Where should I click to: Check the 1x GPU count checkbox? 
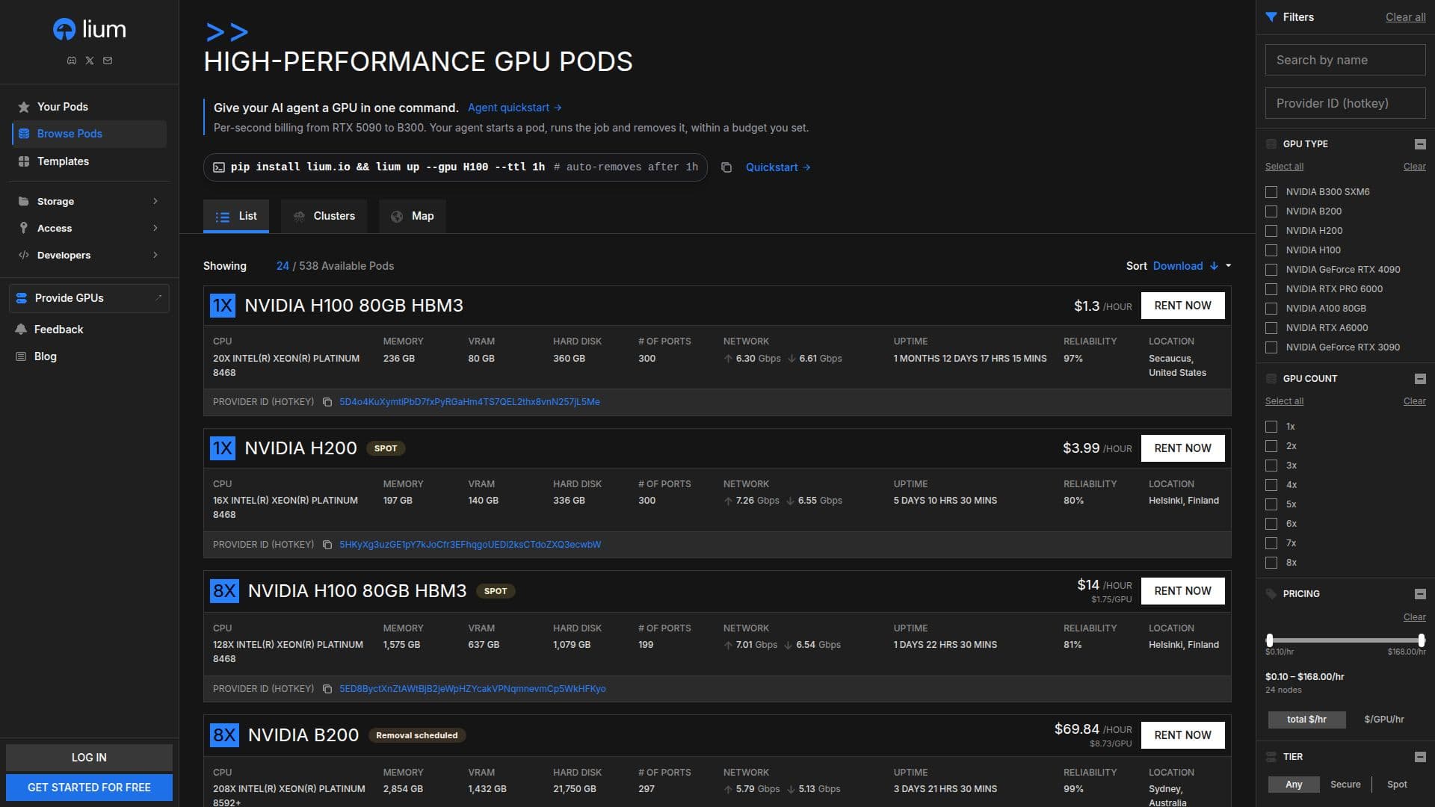click(x=1271, y=427)
